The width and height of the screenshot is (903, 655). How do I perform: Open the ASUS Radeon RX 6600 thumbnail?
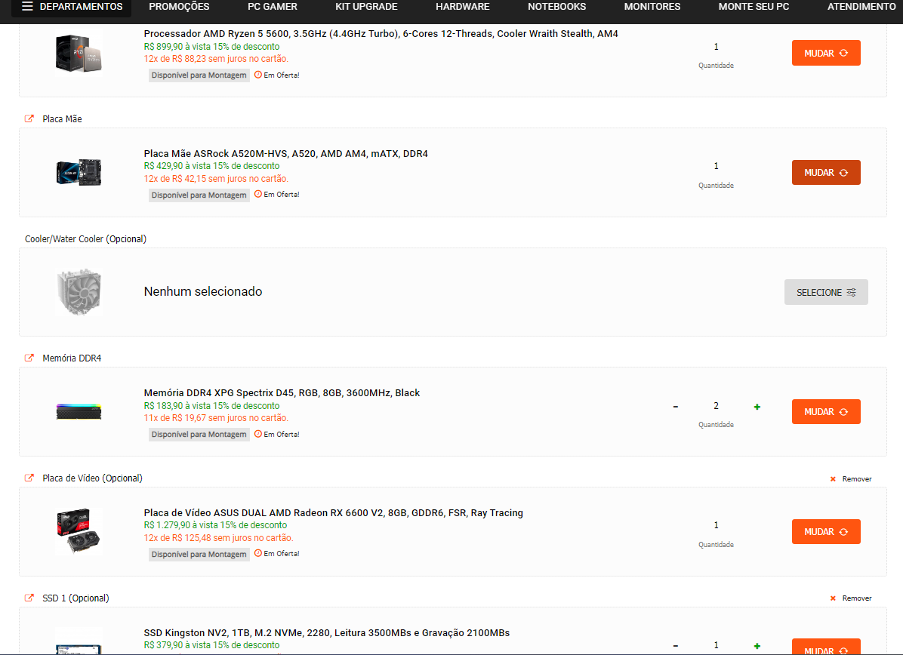(x=79, y=531)
